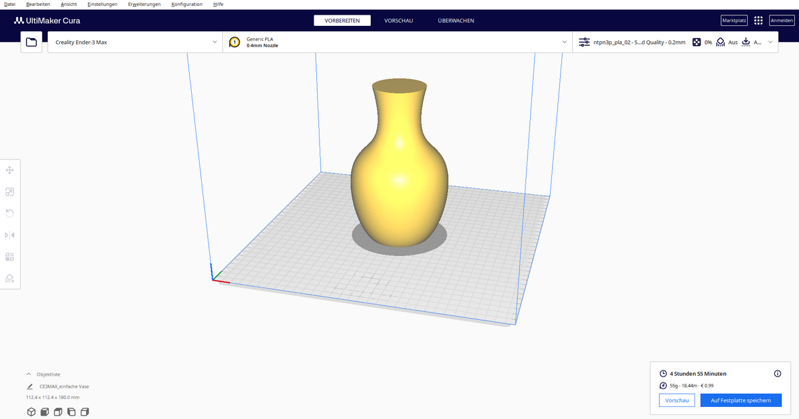Viewport: 799px width, 419px height.
Task: Select the Mirror tool
Action: pos(9,235)
